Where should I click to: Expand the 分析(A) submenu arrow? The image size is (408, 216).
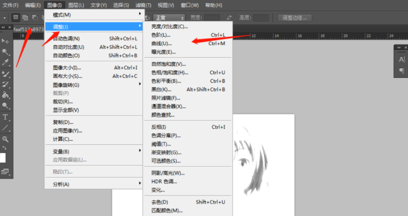click(x=140, y=183)
